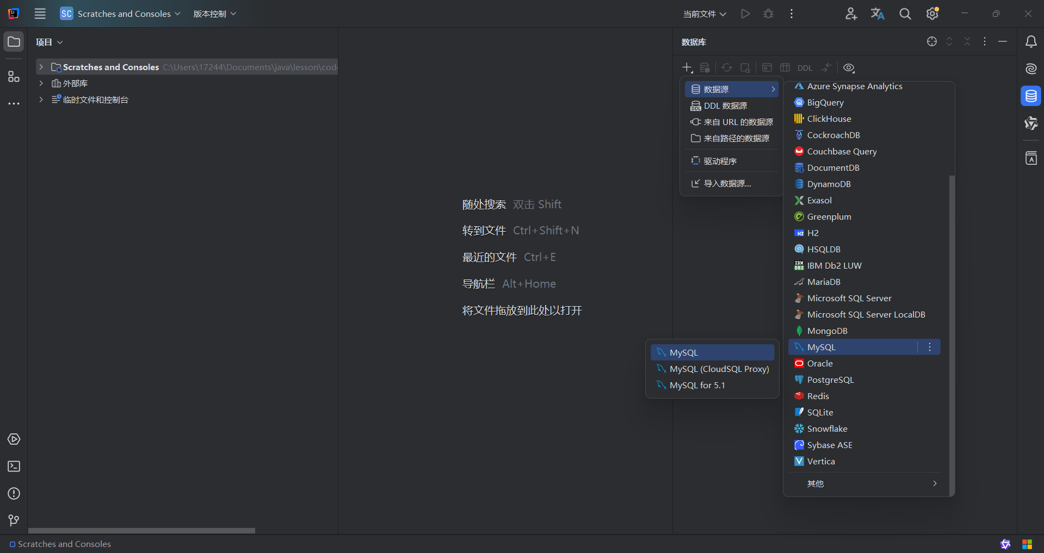Expand the 临时文件和控制台 node
1044x553 pixels.
[41, 100]
